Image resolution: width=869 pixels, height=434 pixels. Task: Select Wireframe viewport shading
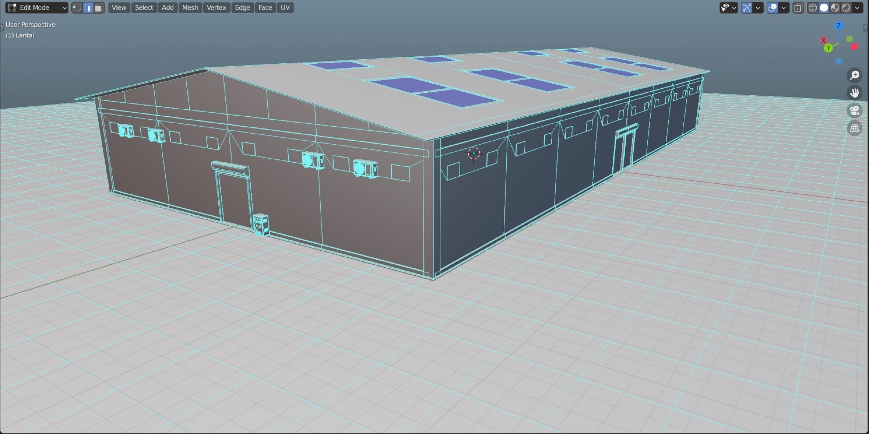(x=812, y=7)
